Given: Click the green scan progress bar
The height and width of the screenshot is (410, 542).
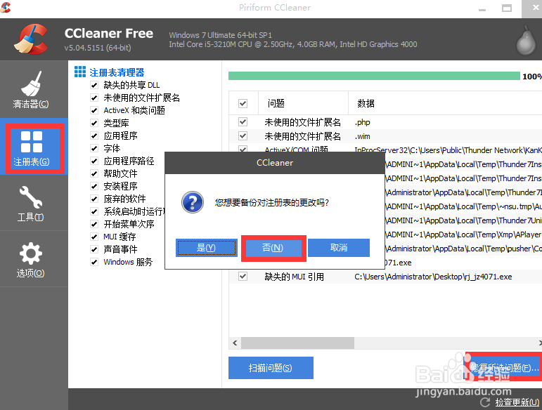Looking at the screenshot, I should pyautogui.click(x=374, y=76).
